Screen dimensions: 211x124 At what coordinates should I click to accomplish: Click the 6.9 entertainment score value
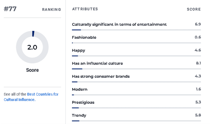pos(198,24)
